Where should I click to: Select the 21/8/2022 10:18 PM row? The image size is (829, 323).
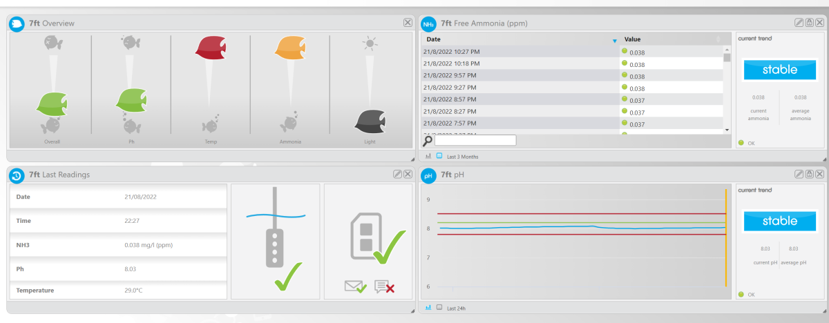572,63
